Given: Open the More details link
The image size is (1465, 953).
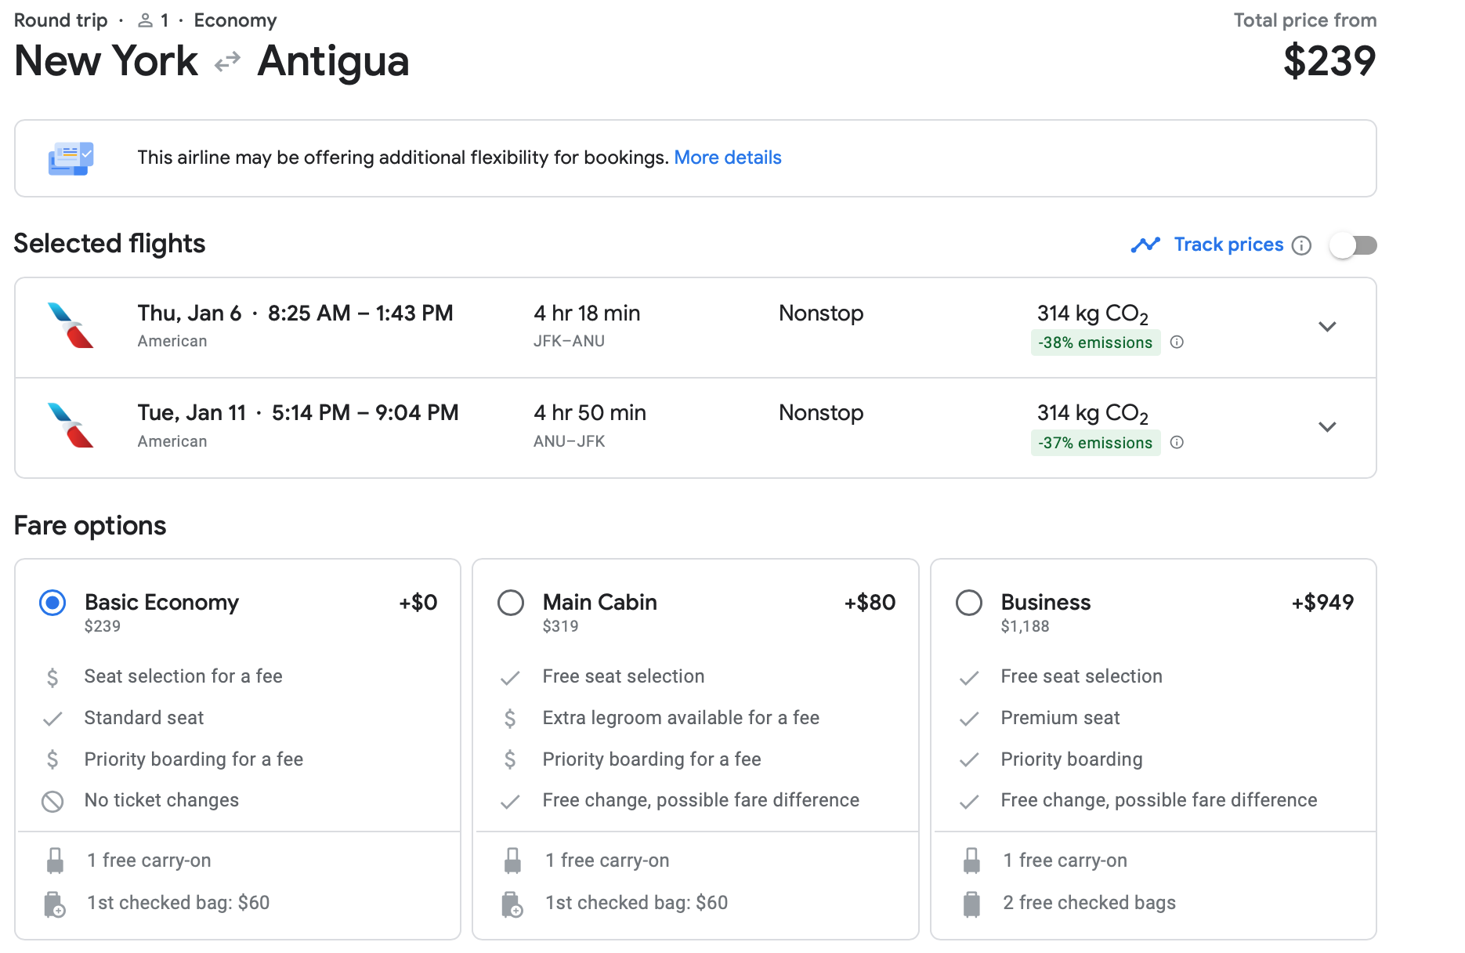Looking at the screenshot, I should coord(727,158).
